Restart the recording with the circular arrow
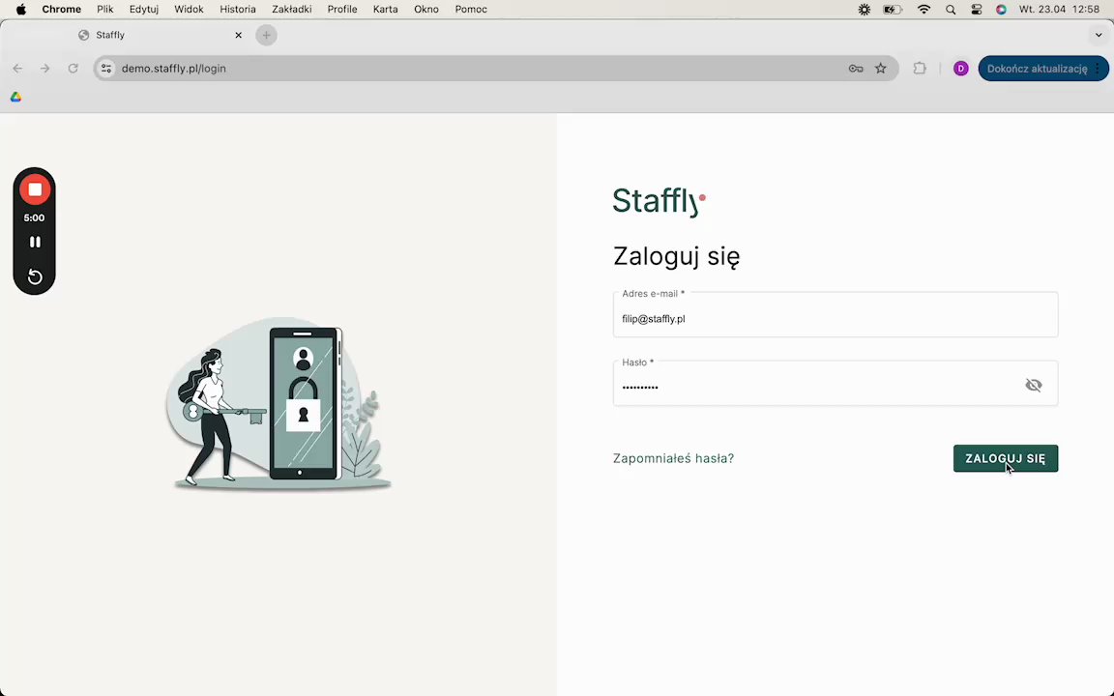Viewport: 1114px width, 696px height. click(34, 276)
